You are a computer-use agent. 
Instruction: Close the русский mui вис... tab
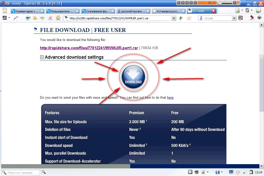click(x=148, y=11)
